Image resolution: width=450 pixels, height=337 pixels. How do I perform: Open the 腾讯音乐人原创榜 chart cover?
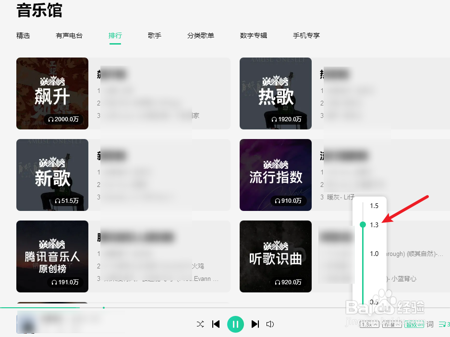point(52,256)
